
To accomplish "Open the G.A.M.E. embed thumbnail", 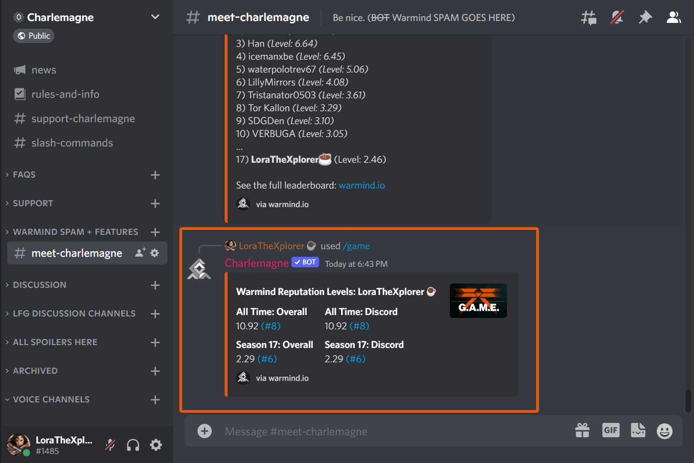I will [478, 301].
